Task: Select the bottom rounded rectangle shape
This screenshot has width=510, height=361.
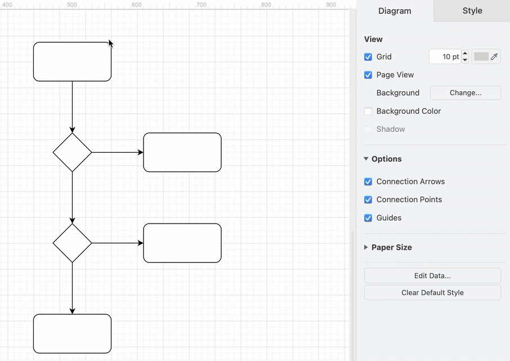Action: pyautogui.click(x=72, y=333)
